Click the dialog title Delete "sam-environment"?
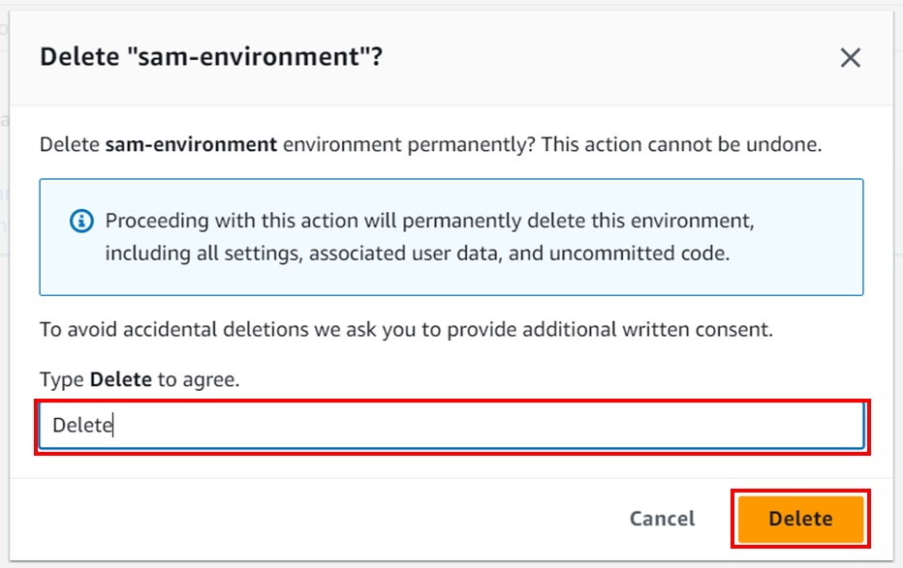 [211, 57]
